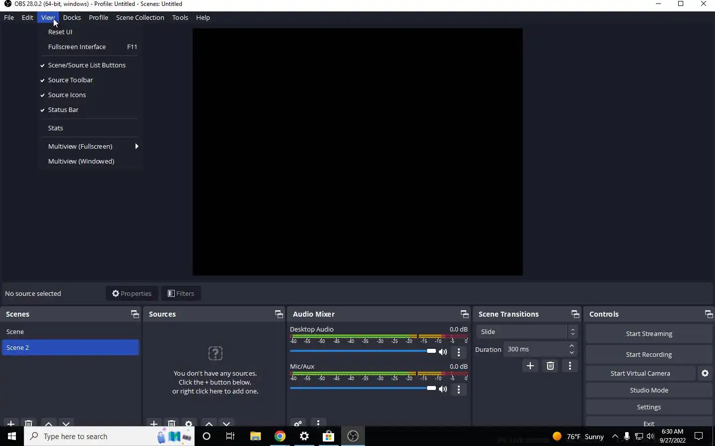Open virtual camera settings gear
The image size is (715, 446).
(x=705, y=373)
